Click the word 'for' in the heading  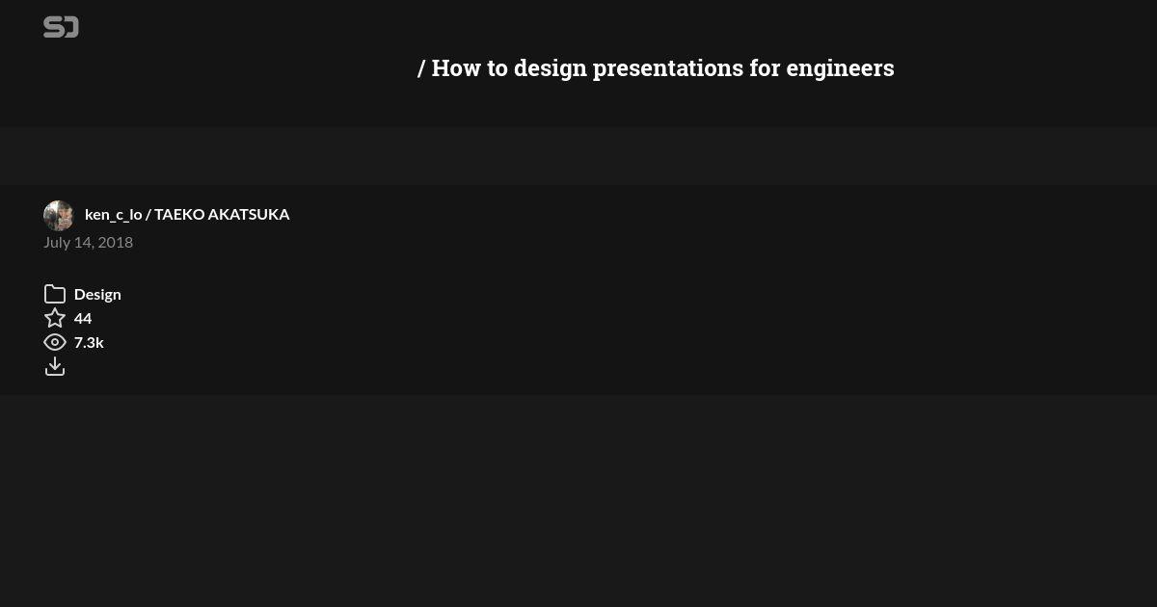pos(765,68)
